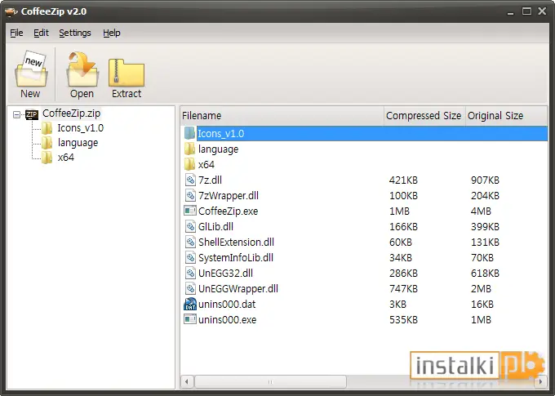Click the DLL icon beside UnEGGWrapper.dll
Image resolution: width=555 pixels, height=396 pixels.
(x=190, y=289)
